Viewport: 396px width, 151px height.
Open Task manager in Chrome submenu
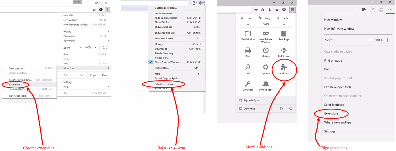coord(16,89)
